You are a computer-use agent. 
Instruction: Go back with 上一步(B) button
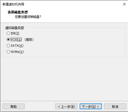coord(66,106)
